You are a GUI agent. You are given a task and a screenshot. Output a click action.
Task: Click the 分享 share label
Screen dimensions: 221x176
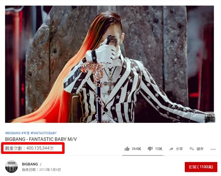(179, 149)
